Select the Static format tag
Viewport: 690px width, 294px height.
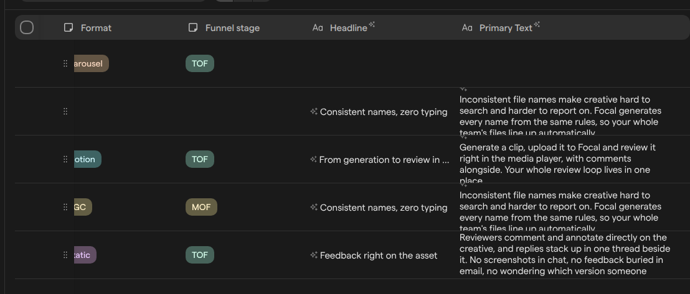85,255
